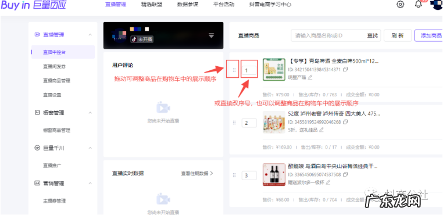Click the 橱窗管理 sidebar section icon
443x218 pixels.
pyautogui.click(x=37, y=113)
